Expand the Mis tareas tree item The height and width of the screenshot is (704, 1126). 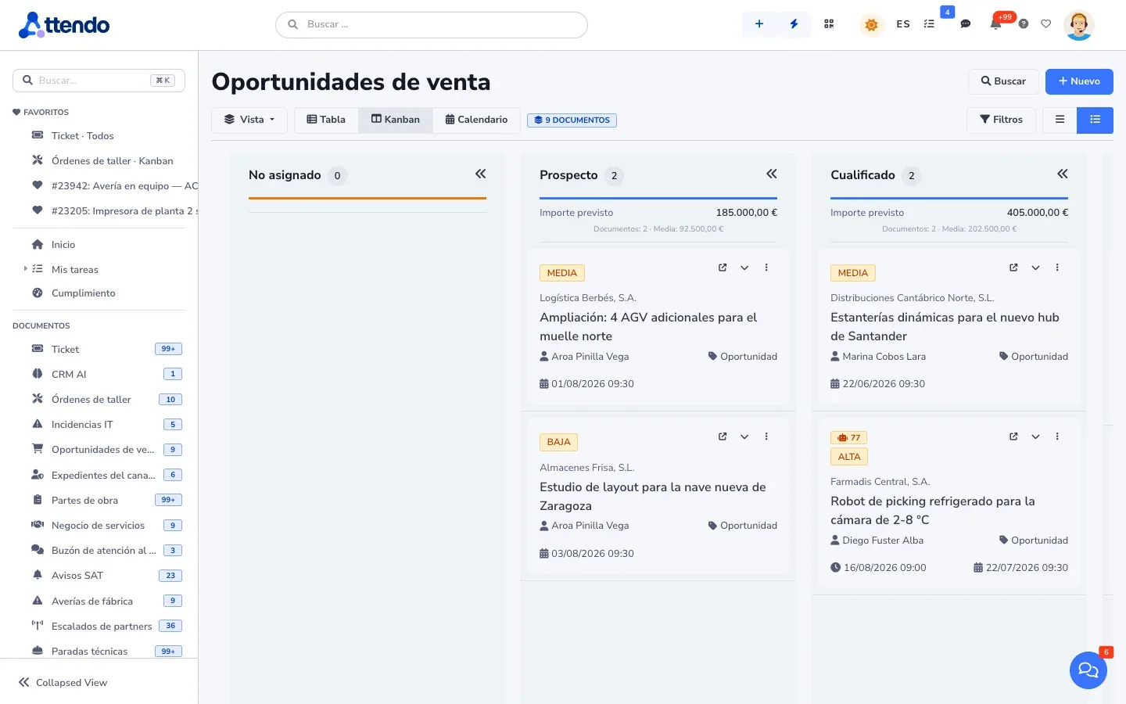click(25, 268)
